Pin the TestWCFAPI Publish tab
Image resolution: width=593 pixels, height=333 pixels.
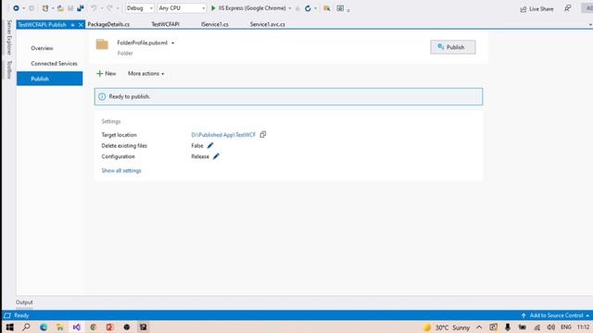tap(72, 25)
